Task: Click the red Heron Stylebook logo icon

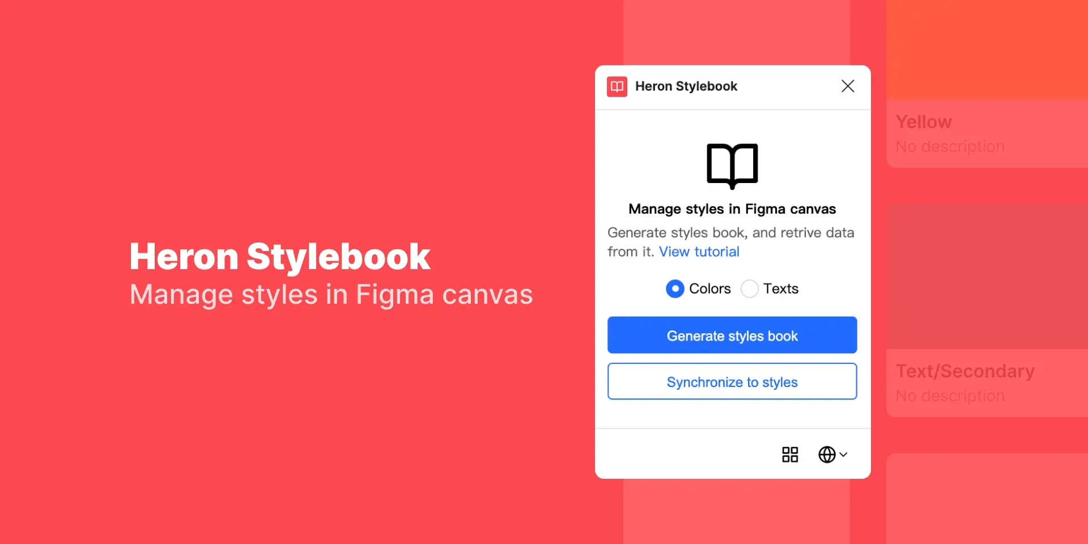Action: coord(617,87)
